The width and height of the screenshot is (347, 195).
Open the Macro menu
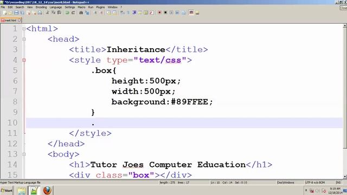click(x=81, y=7)
